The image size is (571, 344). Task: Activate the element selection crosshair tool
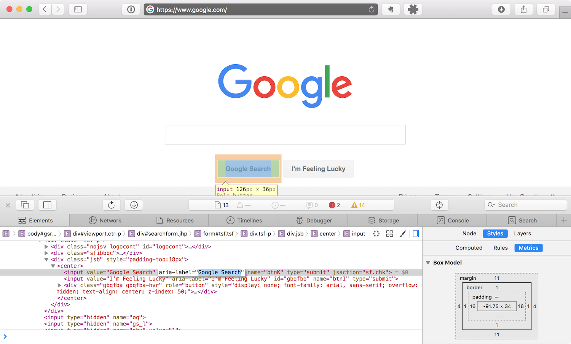439,205
